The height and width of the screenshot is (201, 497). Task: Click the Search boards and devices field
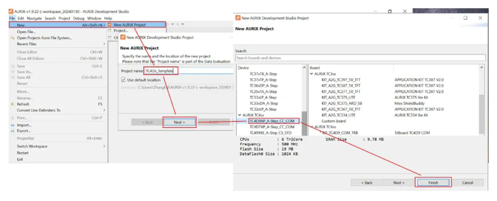(360, 58)
